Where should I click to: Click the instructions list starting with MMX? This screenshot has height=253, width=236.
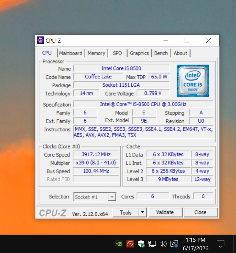click(x=143, y=132)
